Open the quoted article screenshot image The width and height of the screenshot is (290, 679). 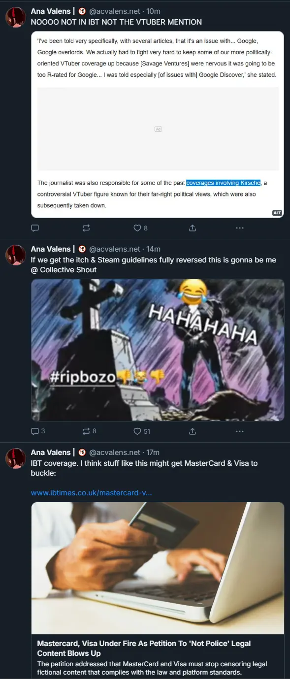pyautogui.click(x=158, y=124)
